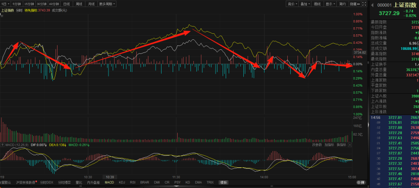Image resolution: width=419 pixels, height=188 pixels.
Task: Select the 分时博弈 tab
Action: coord(65,182)
